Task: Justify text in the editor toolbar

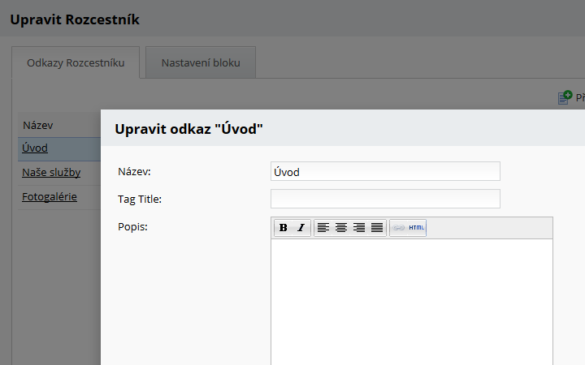Action: [x=377, y=228]
